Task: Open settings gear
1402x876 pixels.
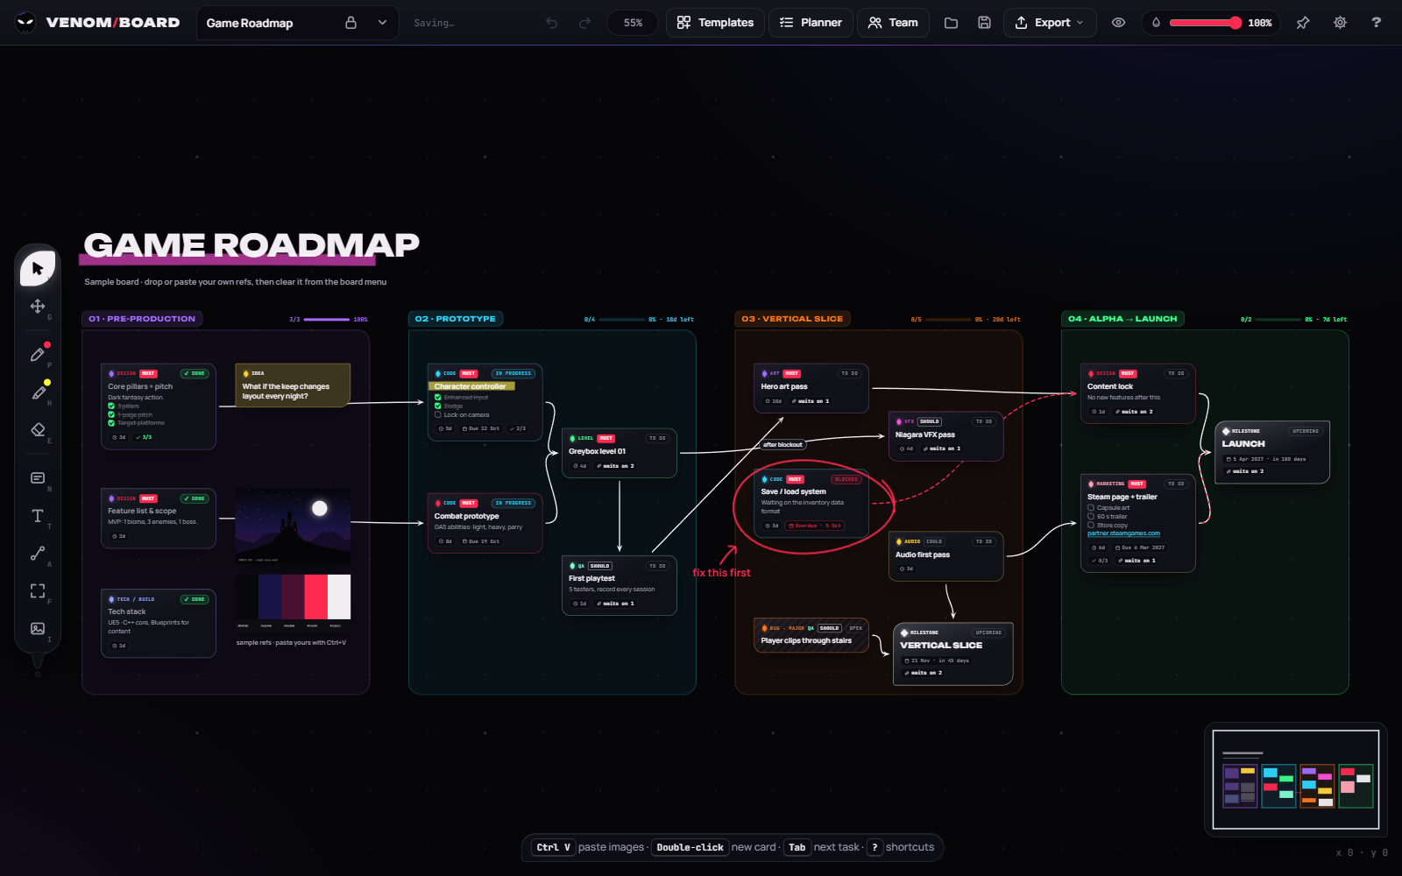Action: tap(1340, 23)
